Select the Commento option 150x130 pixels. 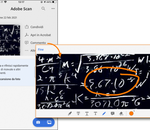[38, 43]
